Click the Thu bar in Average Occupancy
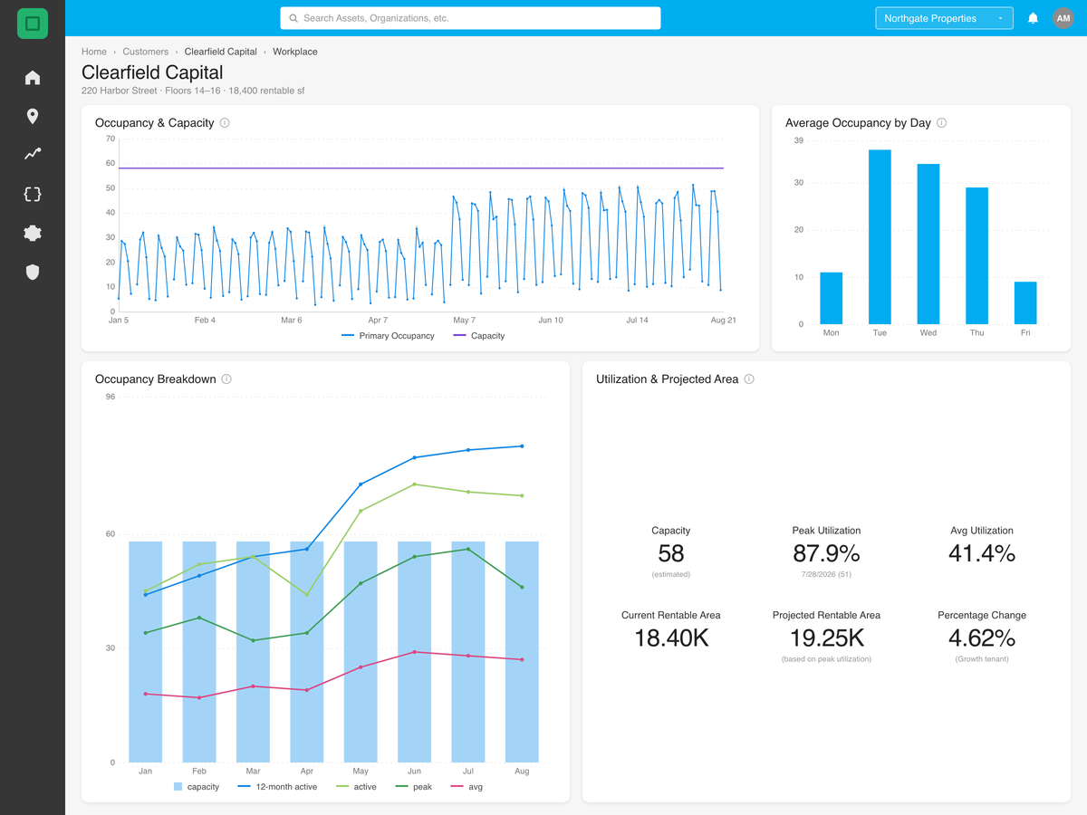This screenshot has width=1087, height=815. tap(976, 256)
